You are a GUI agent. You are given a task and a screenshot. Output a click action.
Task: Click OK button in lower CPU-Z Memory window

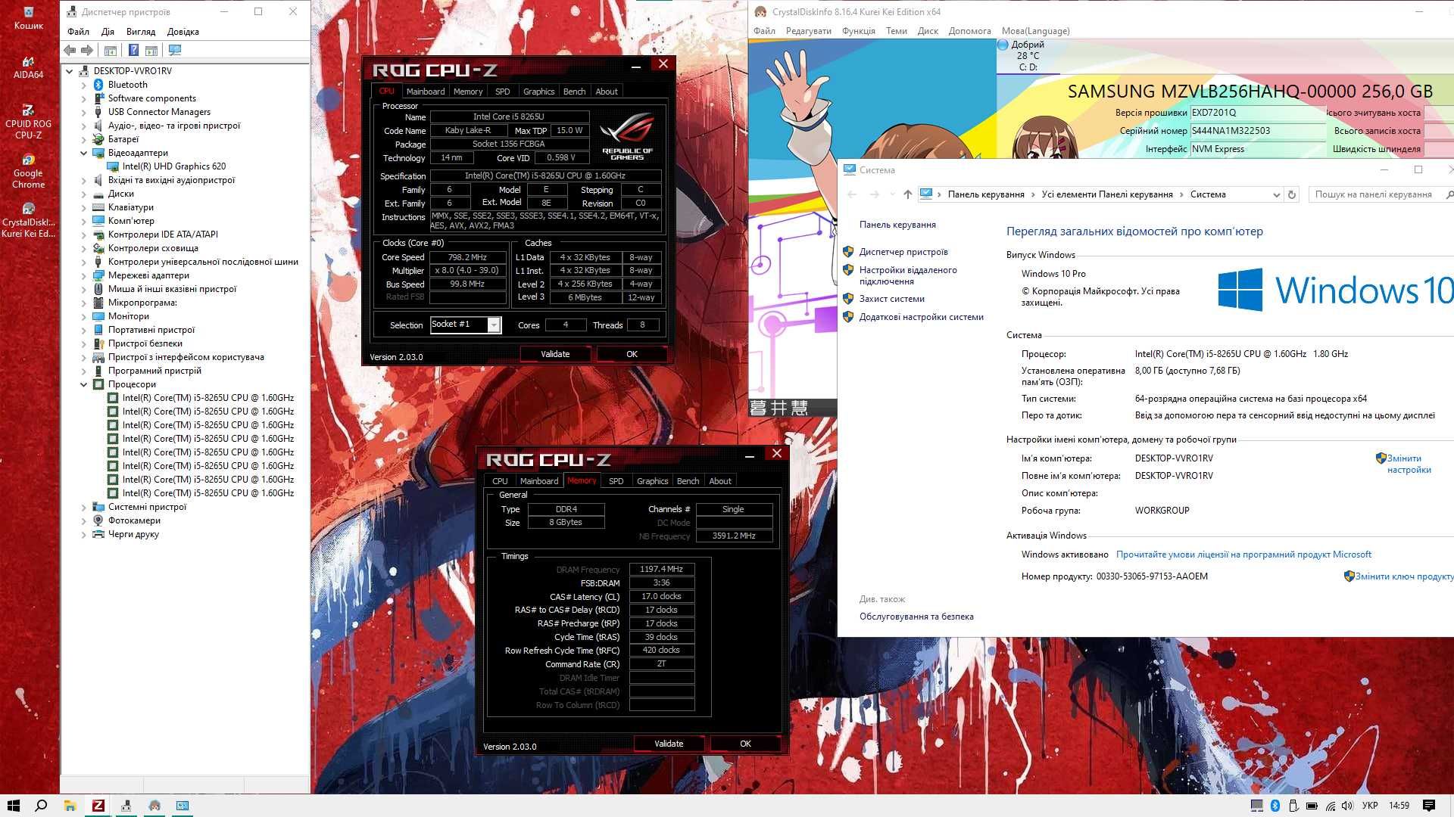745,744
